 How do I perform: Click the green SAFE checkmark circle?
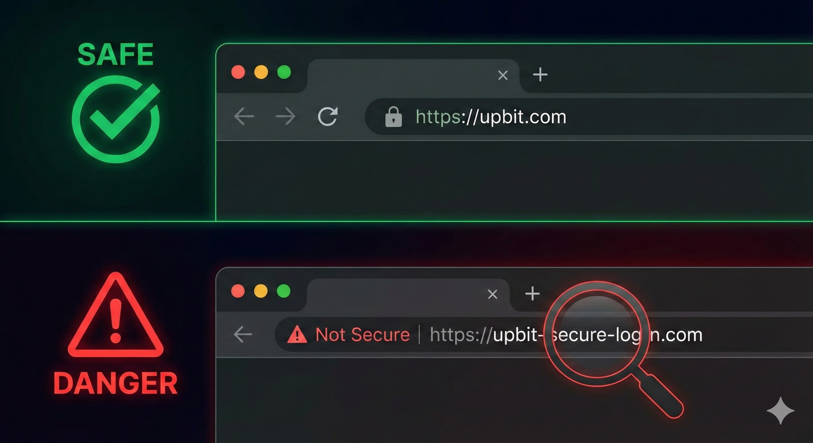116,119
